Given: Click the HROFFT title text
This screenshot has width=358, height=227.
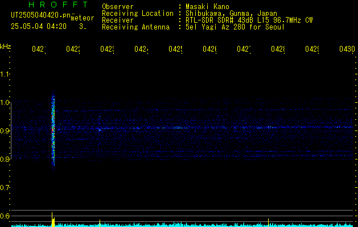Looking at the screenshot, I should (x=58, y=5).
